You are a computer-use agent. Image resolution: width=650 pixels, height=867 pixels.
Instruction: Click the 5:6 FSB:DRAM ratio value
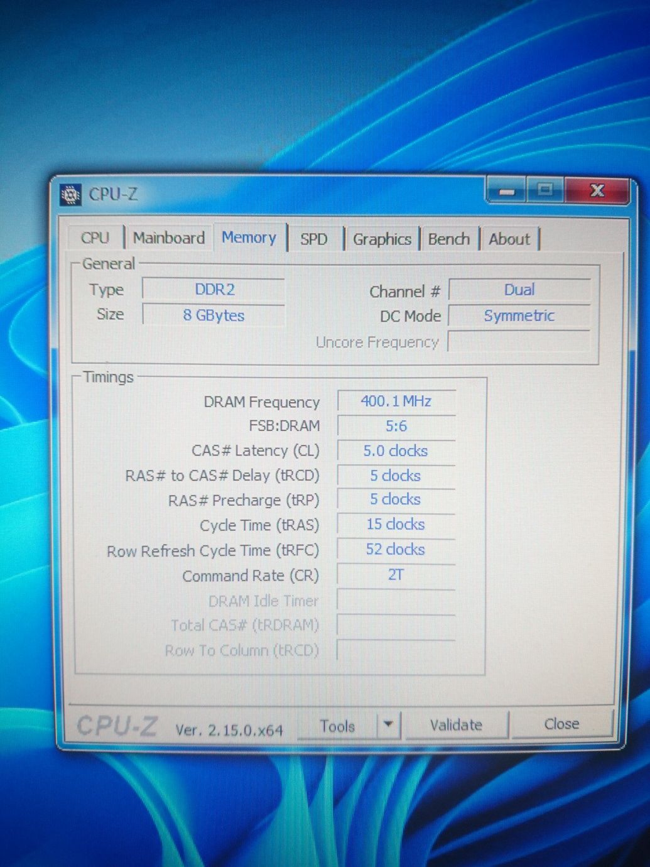(x=396, y=426)
